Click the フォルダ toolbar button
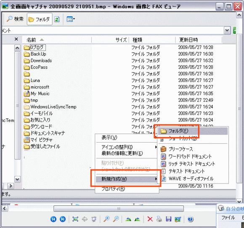Screen dimensions: 244x228 (40, 19)
